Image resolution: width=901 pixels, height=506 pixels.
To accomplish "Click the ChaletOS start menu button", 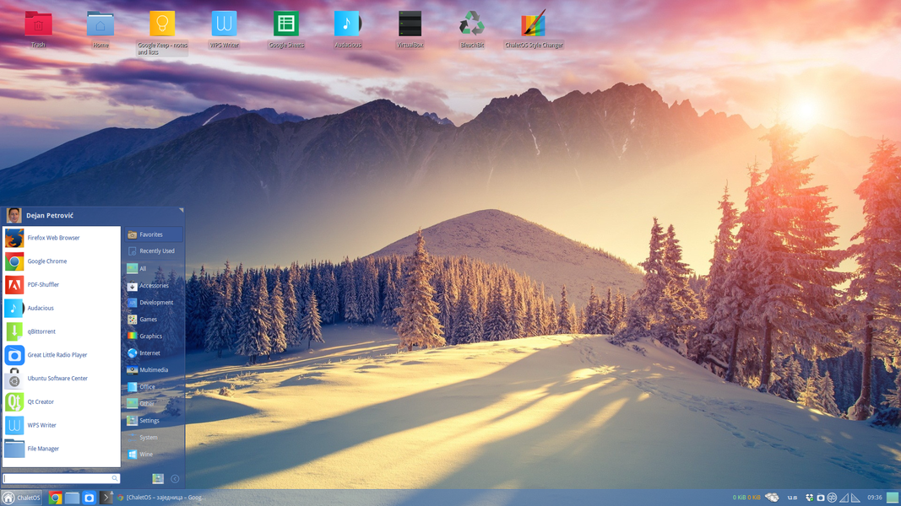I will click(x=22, y=498).
